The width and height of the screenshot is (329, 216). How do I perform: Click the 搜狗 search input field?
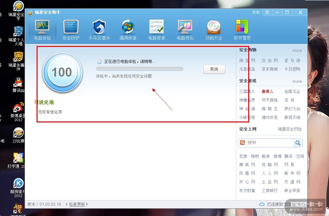tap(270, 143)
